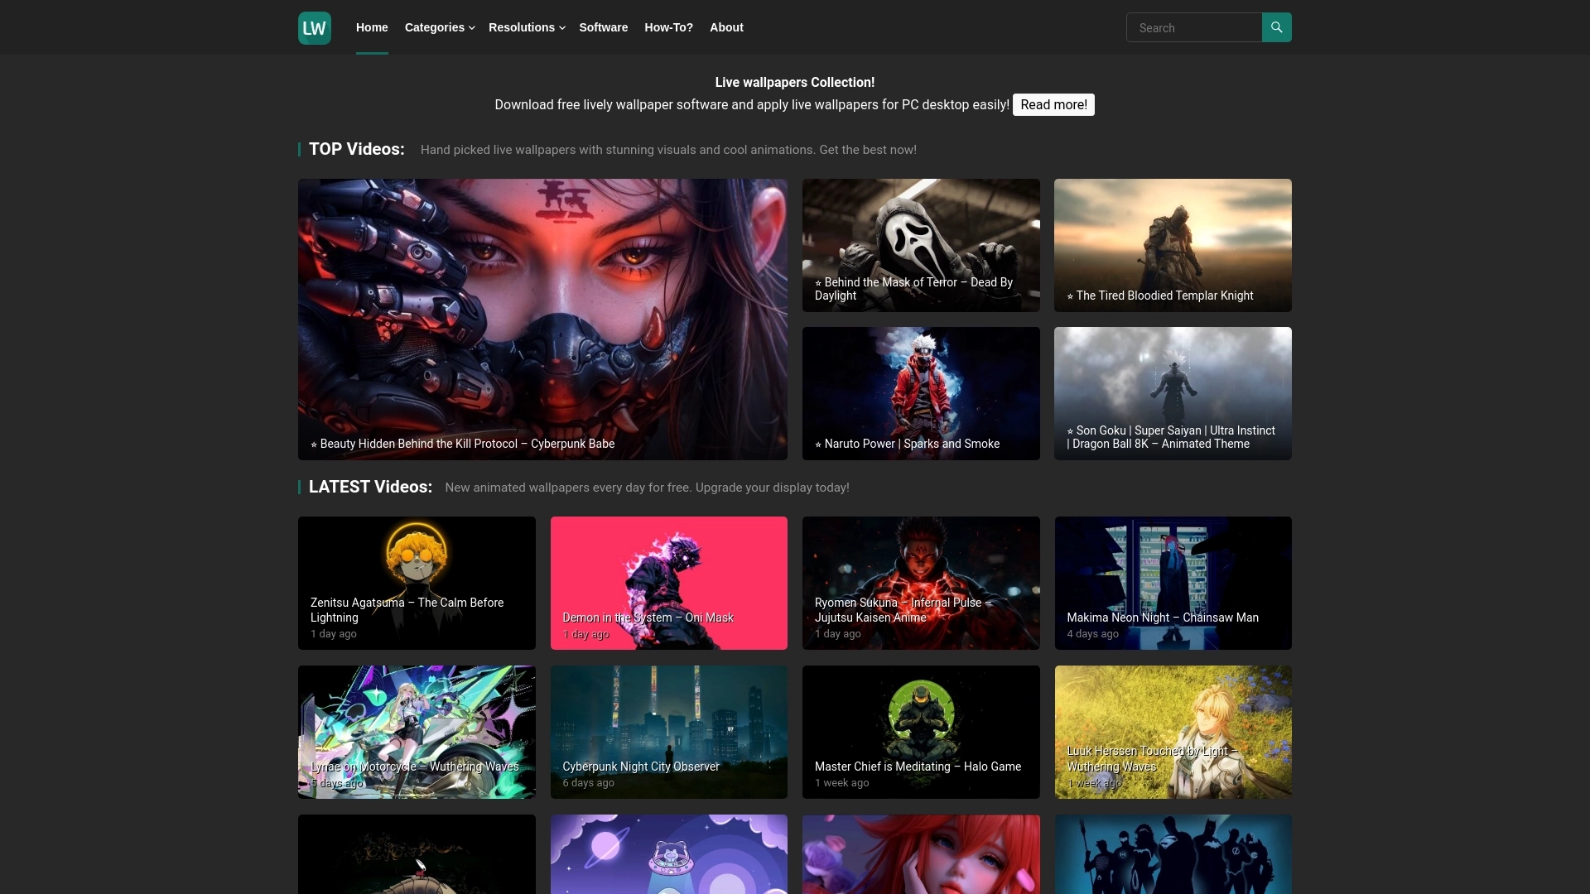Click the search magnifier button

(1276, 27)
